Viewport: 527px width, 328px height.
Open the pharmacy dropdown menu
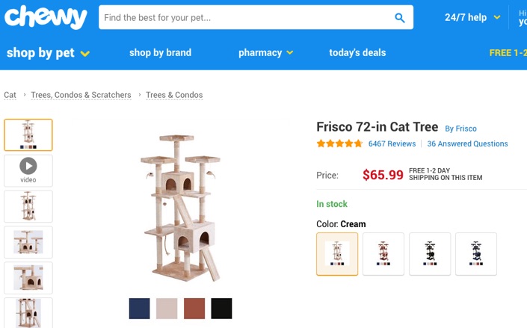pyautogui.click(x=265, y=53)
